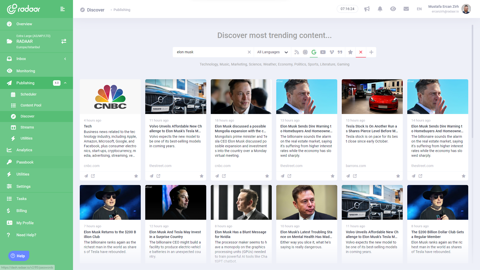The image size is (480, 270).
Task: Open the notifications bell
Action: pyautogui.click(x=380, y=9)
